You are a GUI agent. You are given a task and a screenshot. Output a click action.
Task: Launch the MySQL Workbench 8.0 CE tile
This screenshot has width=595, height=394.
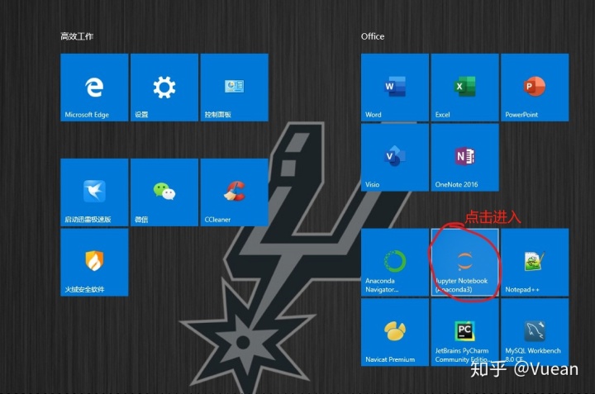pos(535,332)
